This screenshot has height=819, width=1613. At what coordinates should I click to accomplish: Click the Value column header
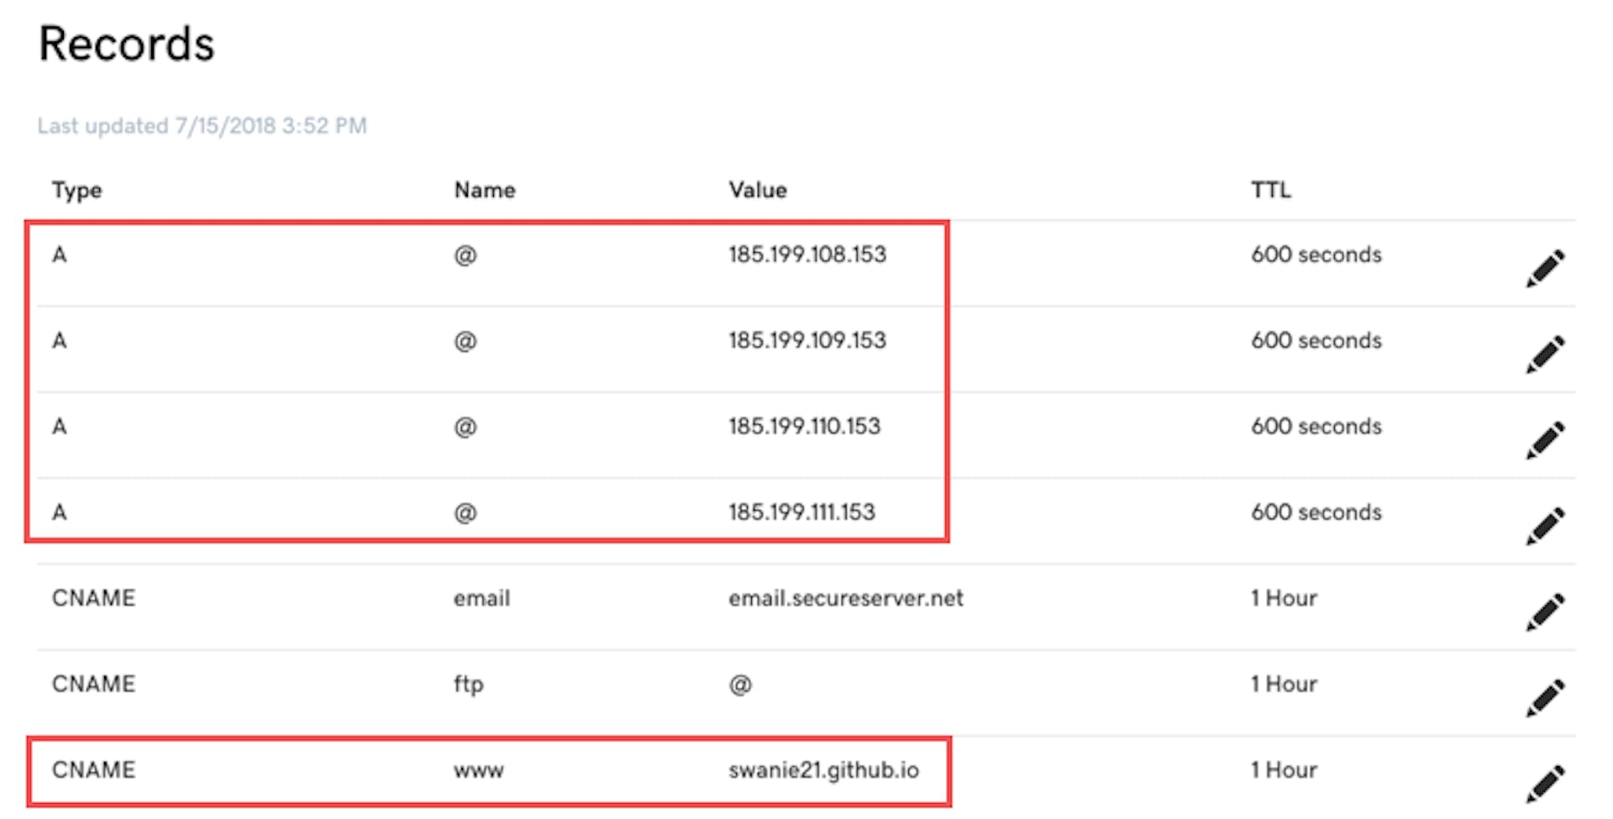[x=758, y=191]
